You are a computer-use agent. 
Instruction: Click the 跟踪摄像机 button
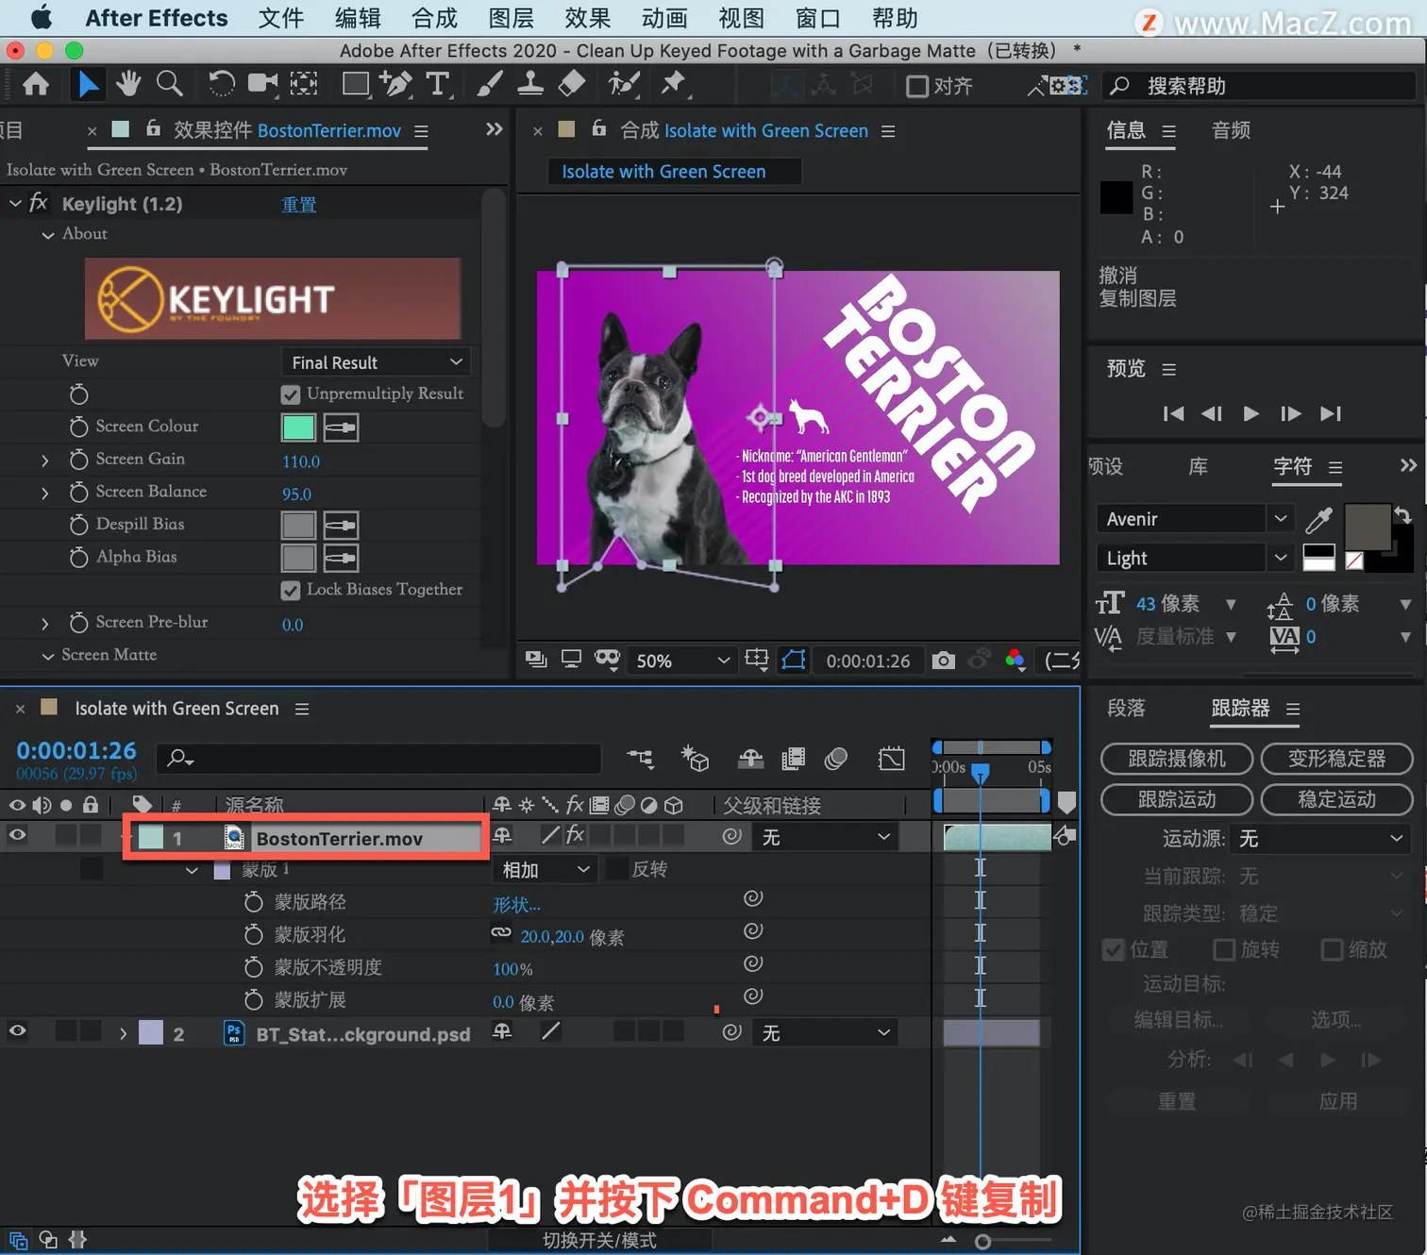(x=1177, y=759)
